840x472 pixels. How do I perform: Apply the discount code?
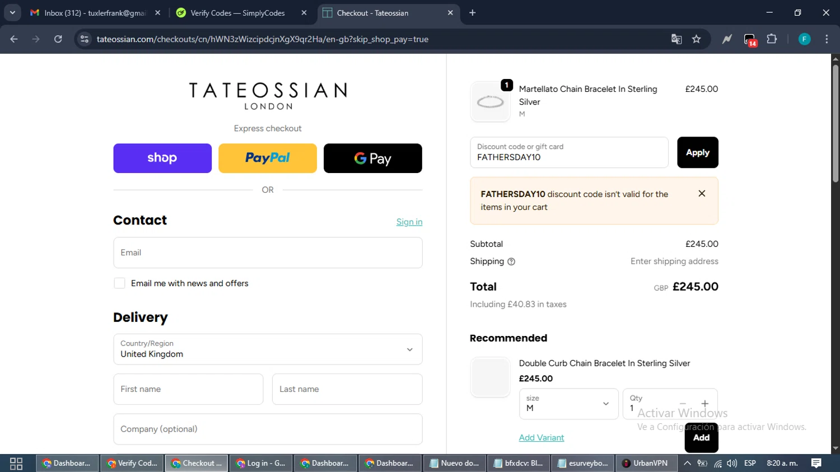point(698,152)
